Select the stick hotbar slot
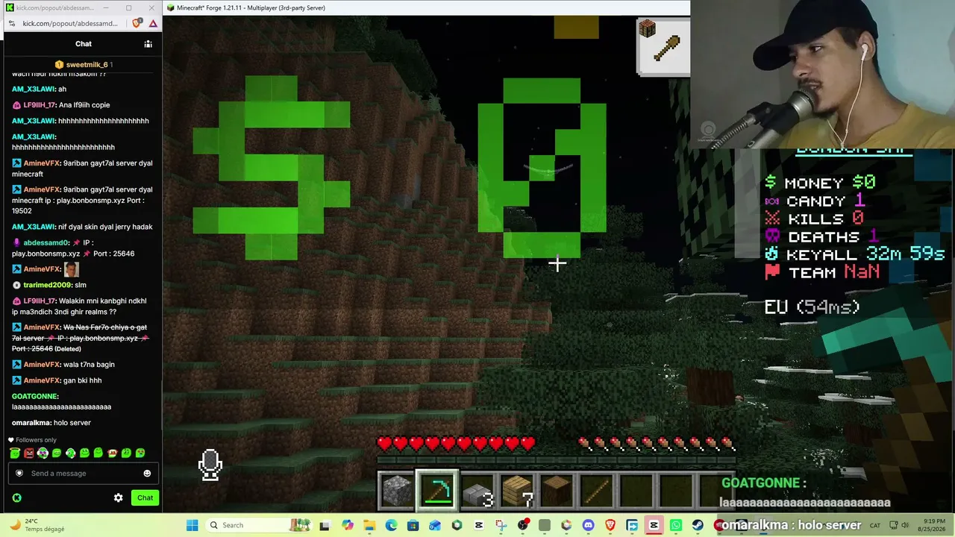955x537 pixels. point(597,491)
